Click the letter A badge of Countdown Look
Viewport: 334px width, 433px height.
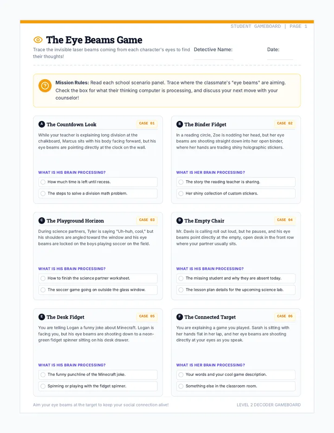(42, 124)
